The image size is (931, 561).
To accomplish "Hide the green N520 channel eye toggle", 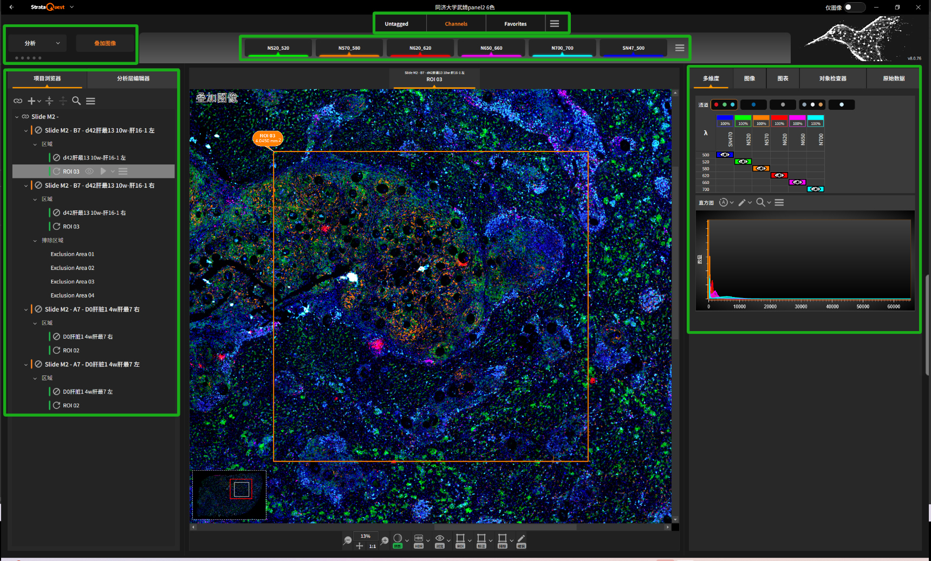I will [743, 161].
